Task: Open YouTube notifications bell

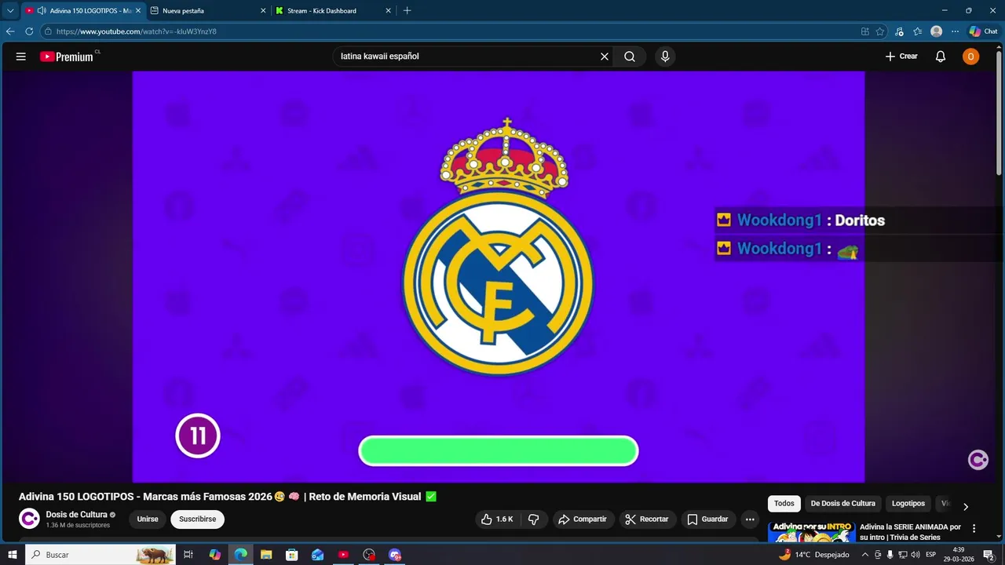Action: coord(941,56)
